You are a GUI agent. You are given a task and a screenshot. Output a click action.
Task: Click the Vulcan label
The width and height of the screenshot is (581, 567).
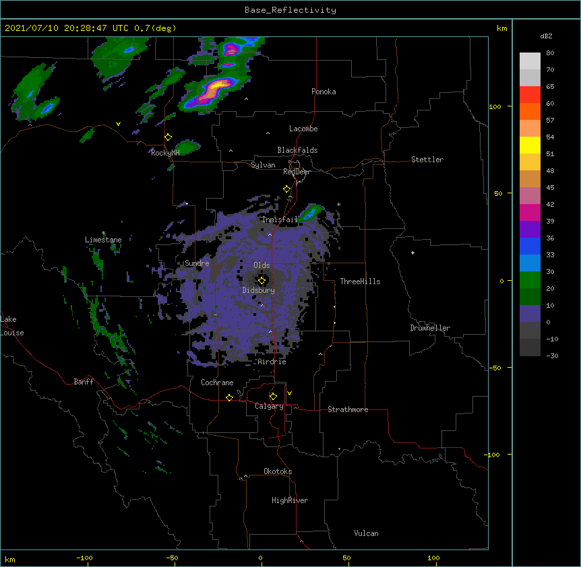(366, 533)
